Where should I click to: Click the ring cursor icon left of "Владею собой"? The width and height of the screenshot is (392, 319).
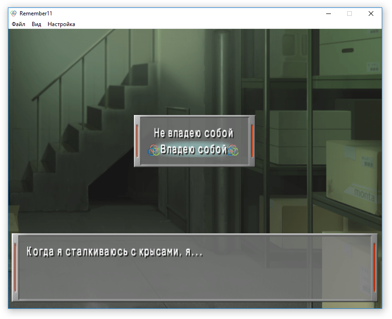pos(154,150)
